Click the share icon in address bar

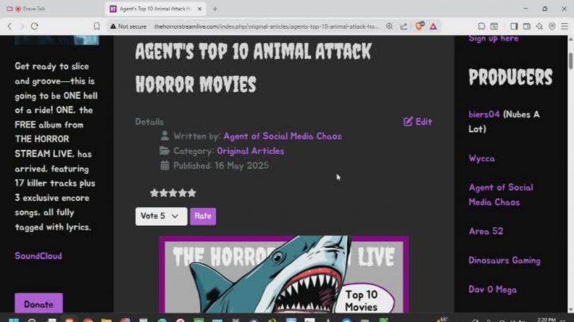(x=403, y=26)
